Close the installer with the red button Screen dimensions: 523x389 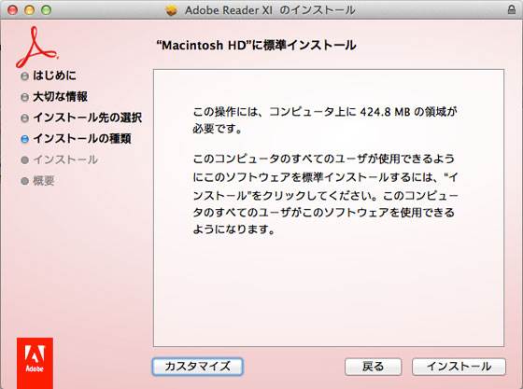tap(13, 10)
